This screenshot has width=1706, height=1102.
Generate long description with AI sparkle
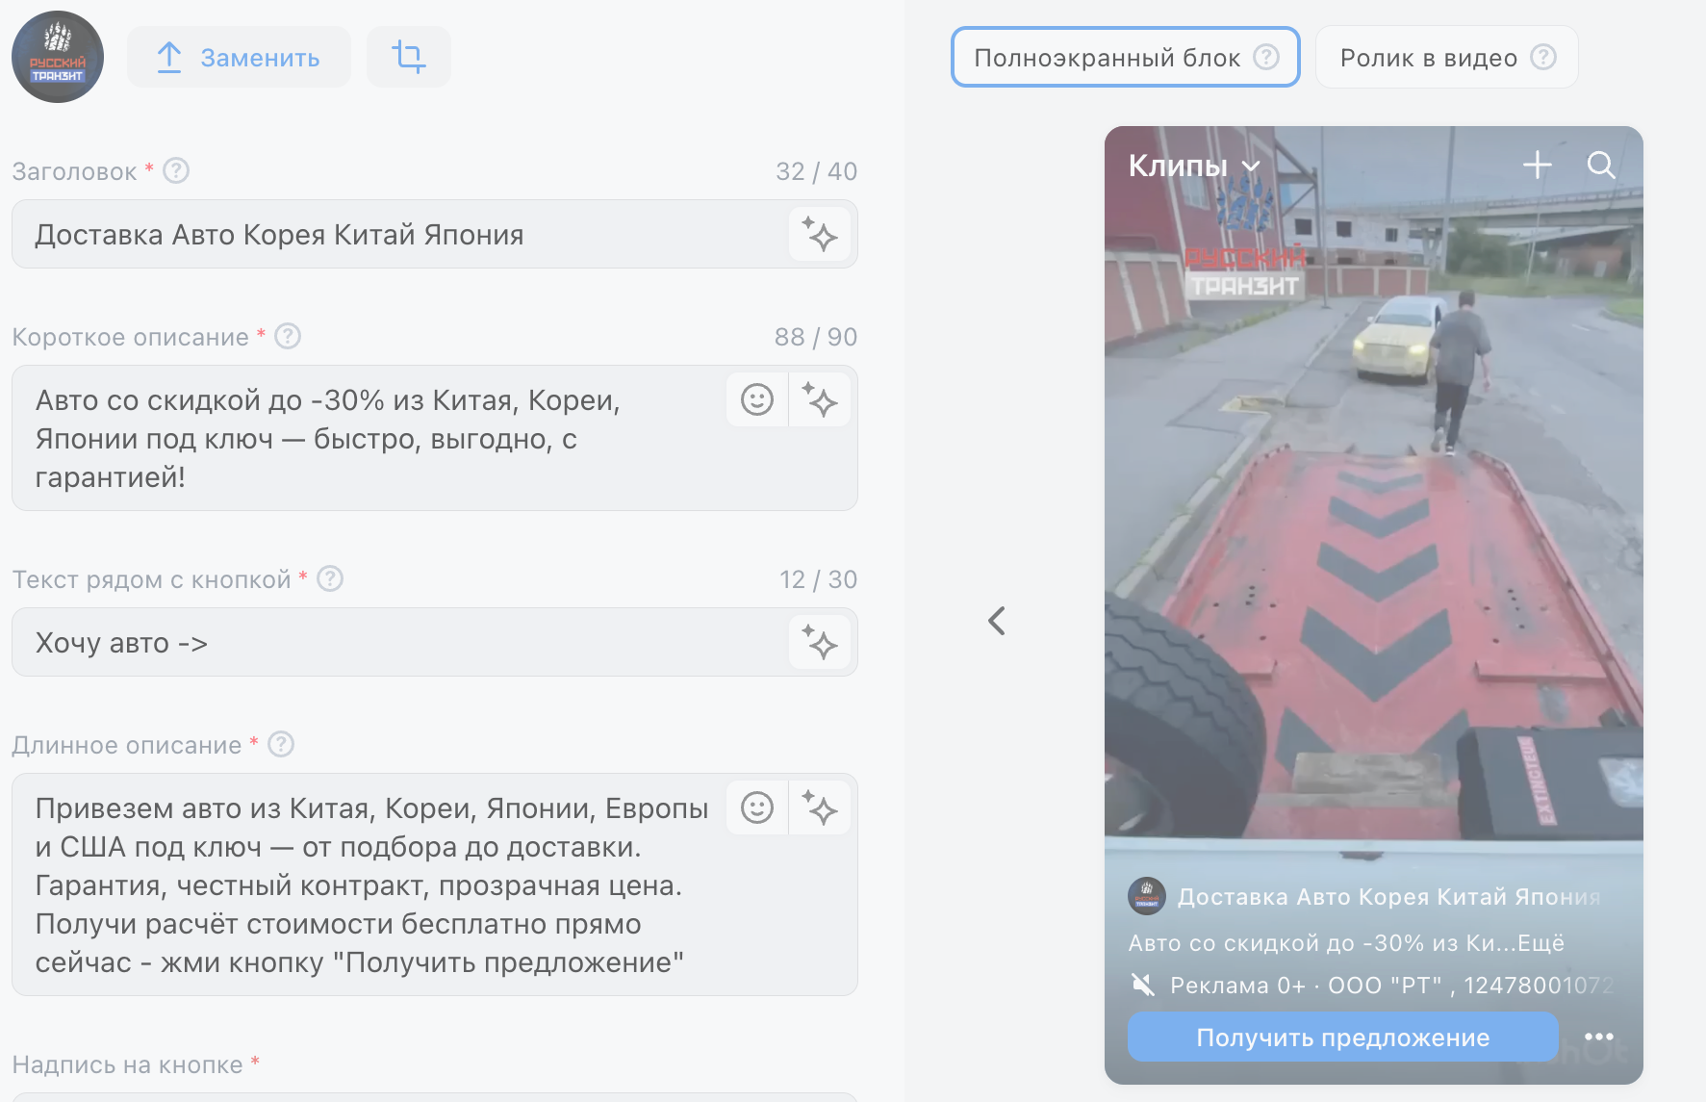coord(820,807)
